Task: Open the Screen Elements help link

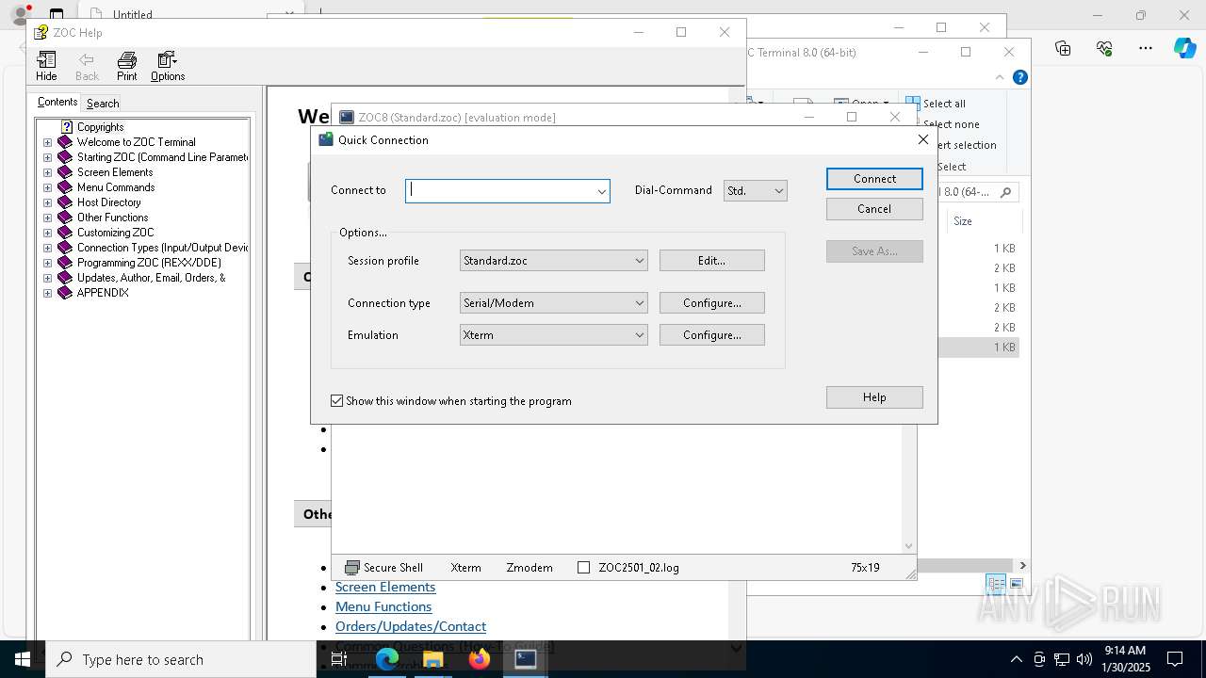Action: click(385, 587)
